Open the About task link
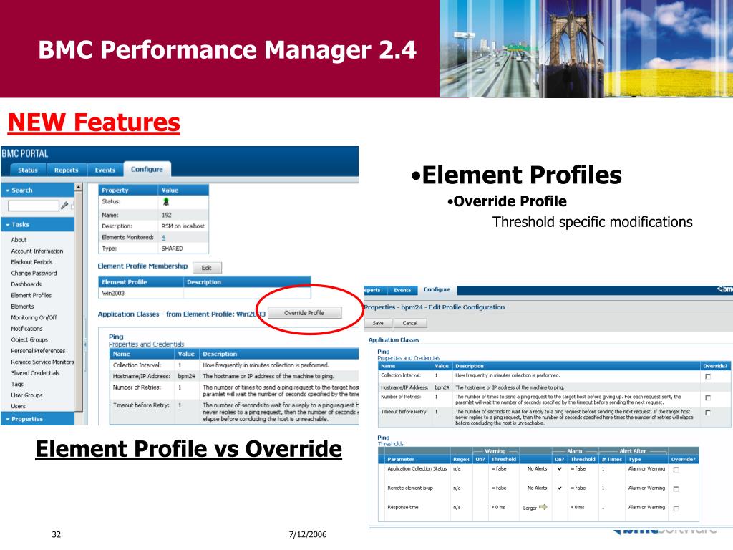 19,240
